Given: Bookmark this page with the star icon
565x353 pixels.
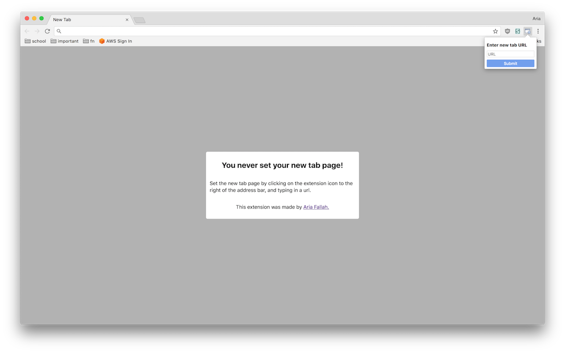Looking at the screenshot, I should [495, 31].
